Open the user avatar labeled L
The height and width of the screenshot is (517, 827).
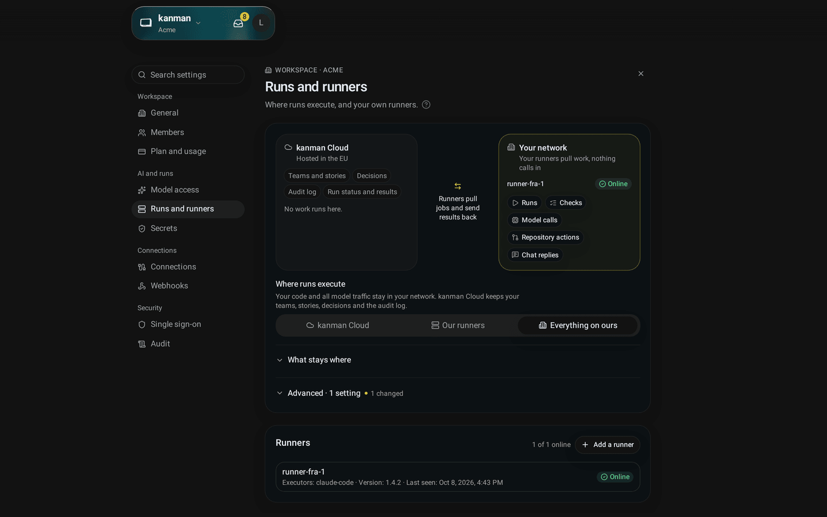point(261,23)
